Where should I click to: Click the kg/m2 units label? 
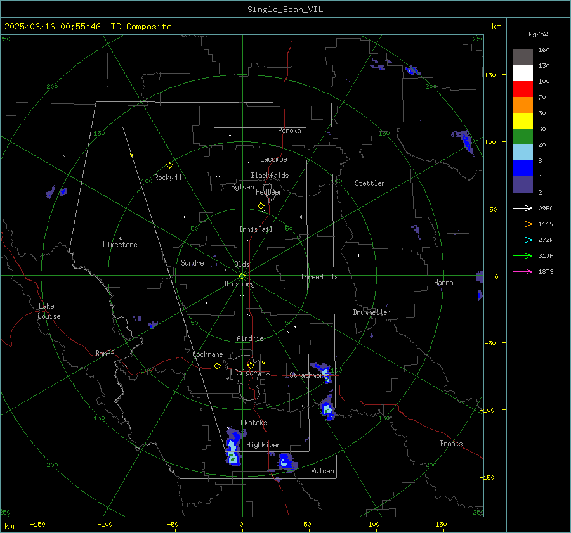tap(538, 34)
